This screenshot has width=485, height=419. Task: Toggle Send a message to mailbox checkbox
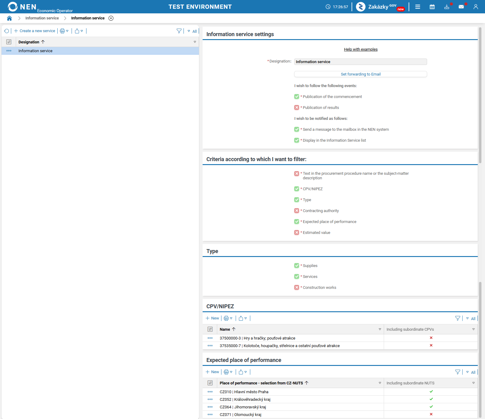point(297,129)
